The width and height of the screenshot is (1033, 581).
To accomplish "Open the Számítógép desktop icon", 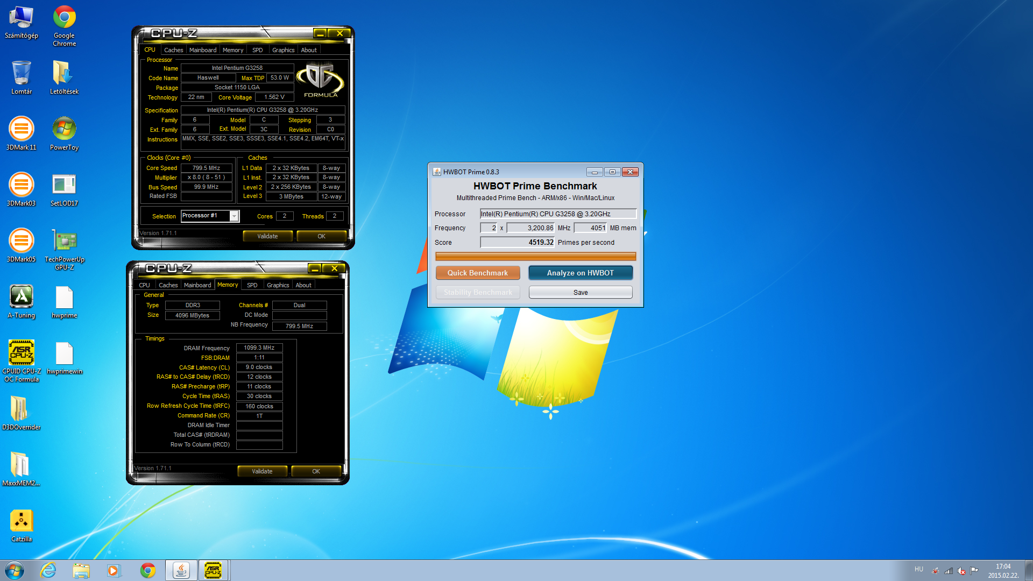I will pyautogui.click(x=22, y=22).
